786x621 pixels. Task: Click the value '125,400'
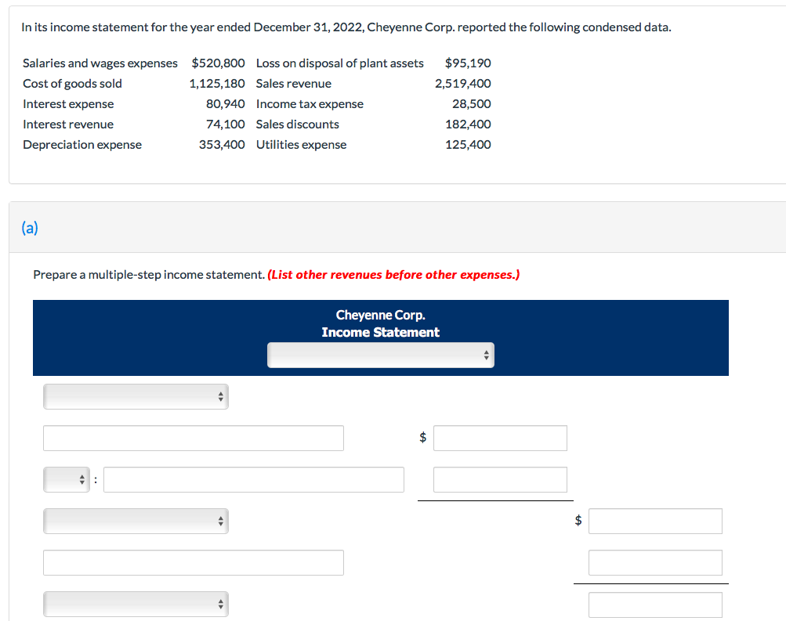468,145
